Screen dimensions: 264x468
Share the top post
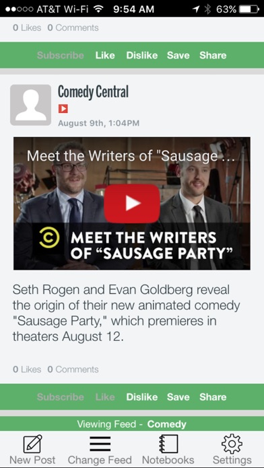pyautogui.click(x=213, y=55)
